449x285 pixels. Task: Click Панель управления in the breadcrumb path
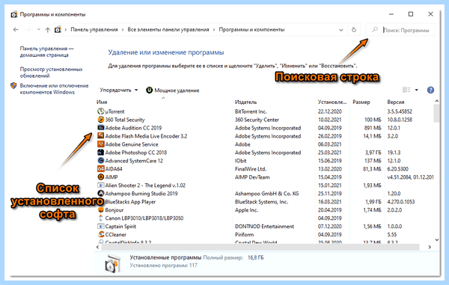click(x=94, y=29)
